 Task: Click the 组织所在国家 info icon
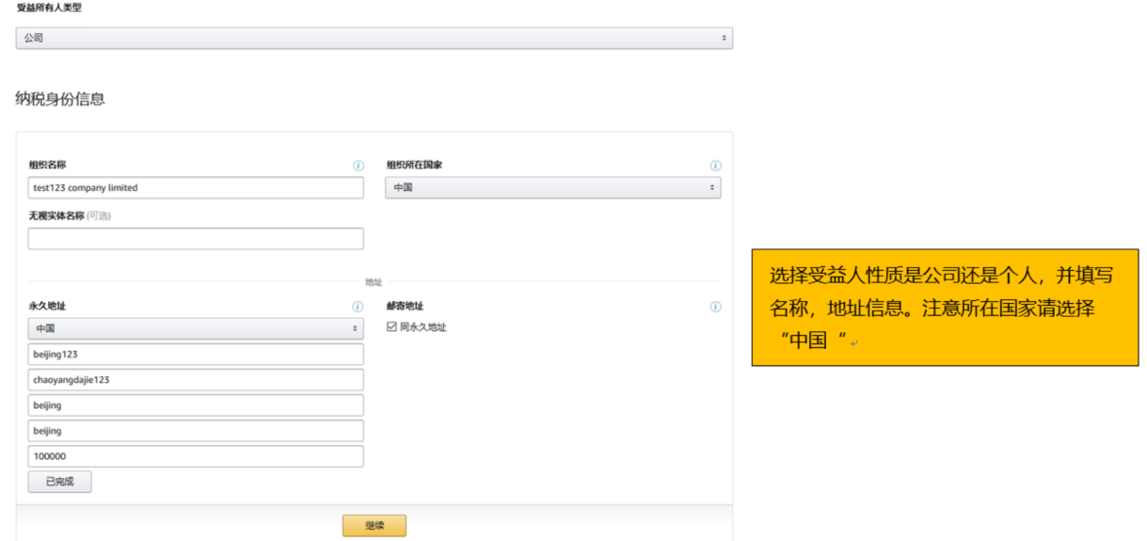pyautogui.click(x=715, y=166)
